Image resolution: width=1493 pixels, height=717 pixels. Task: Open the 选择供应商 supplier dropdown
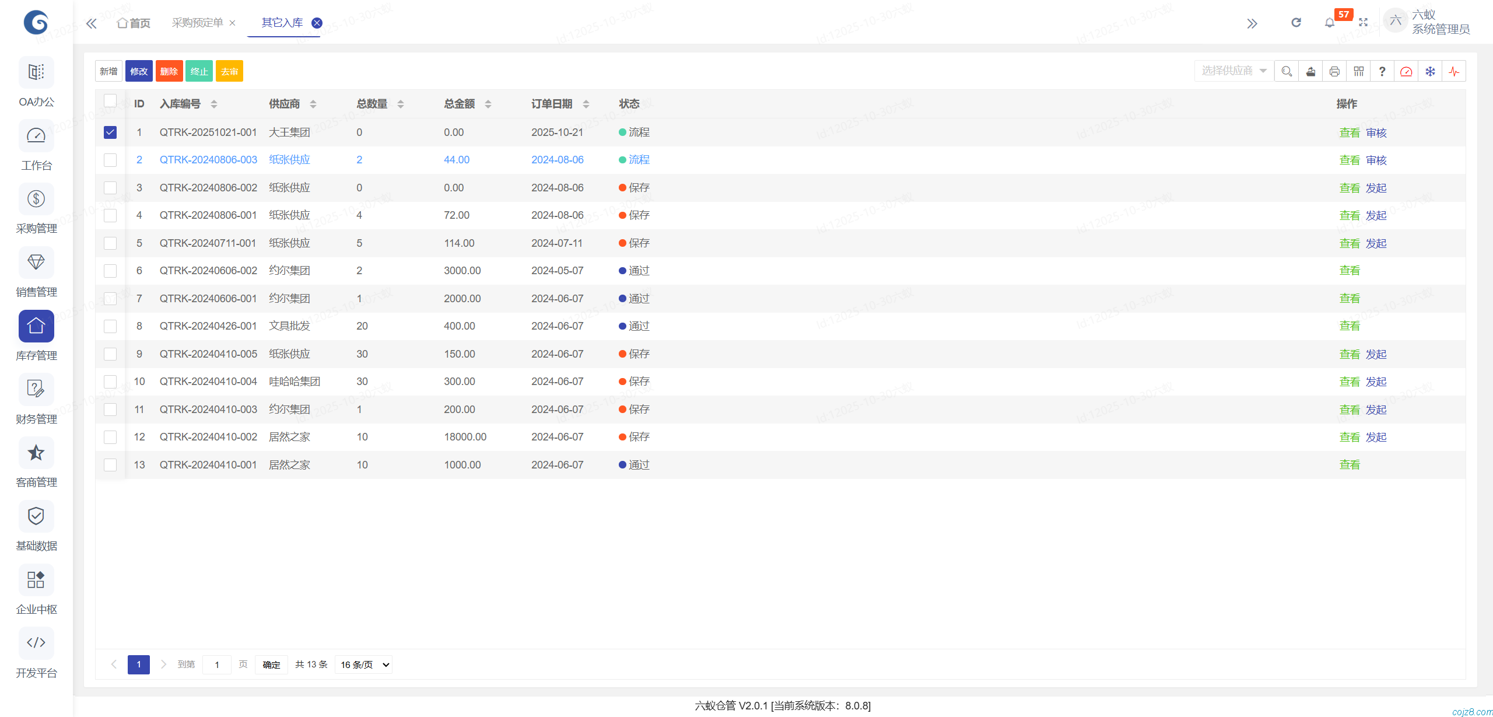1233,71
